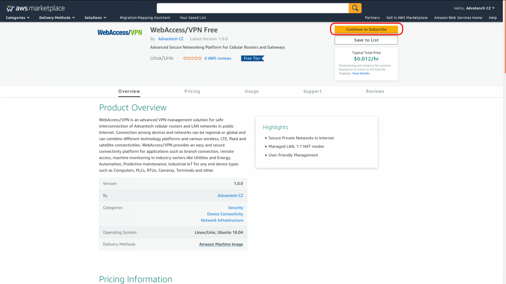Screen dimensions: 506x284
Task: Open the Hello, Advantech CZ account menu
Action: click(474, 8)
